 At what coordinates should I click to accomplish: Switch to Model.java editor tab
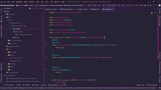[x=96, y=9]
